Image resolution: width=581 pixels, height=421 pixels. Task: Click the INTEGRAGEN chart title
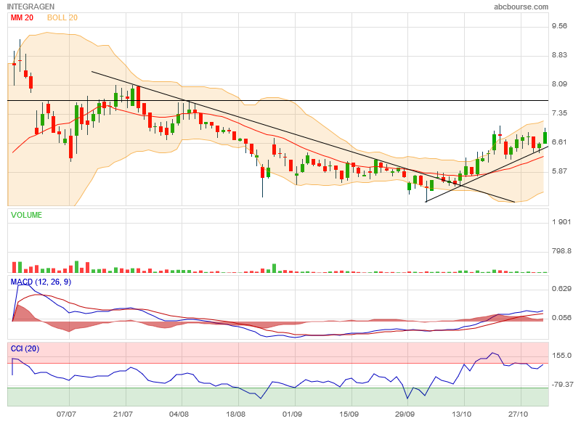(x=31, y=7)
